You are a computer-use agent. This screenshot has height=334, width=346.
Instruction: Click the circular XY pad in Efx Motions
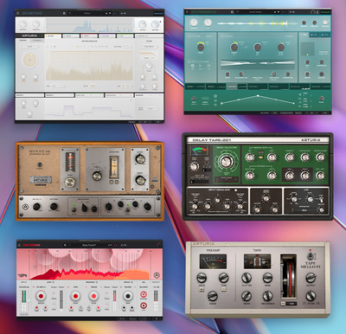pos(30,60)
